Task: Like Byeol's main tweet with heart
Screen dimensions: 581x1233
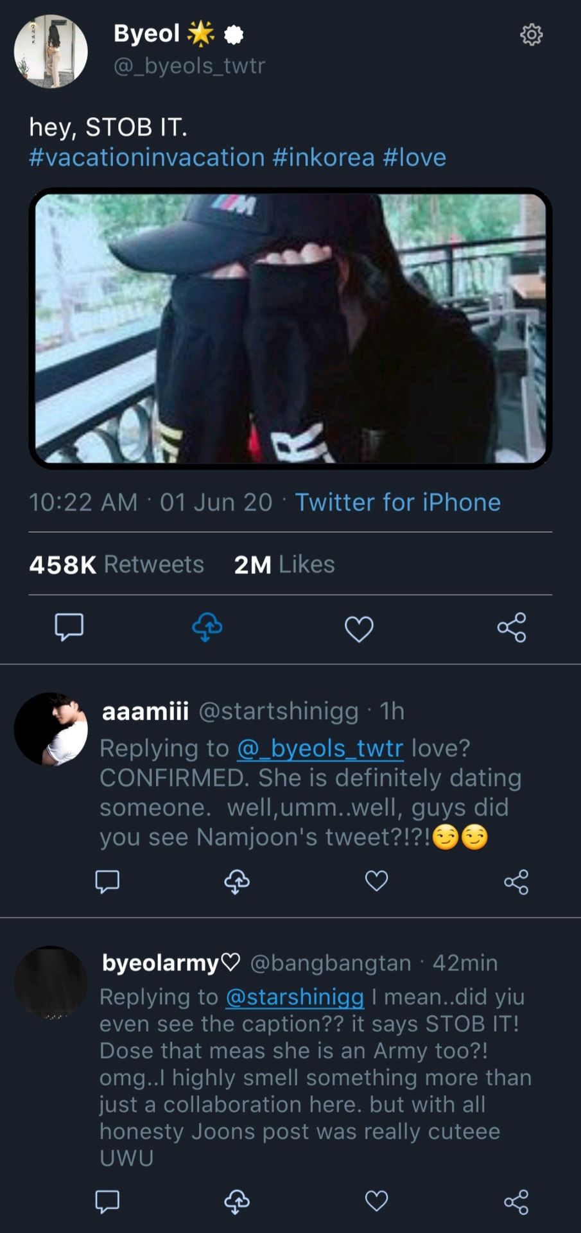Action: click(x=359, y=629)
